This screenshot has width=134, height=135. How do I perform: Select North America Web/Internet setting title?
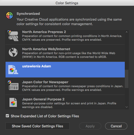pyautogui.click(x=46, y=49)
